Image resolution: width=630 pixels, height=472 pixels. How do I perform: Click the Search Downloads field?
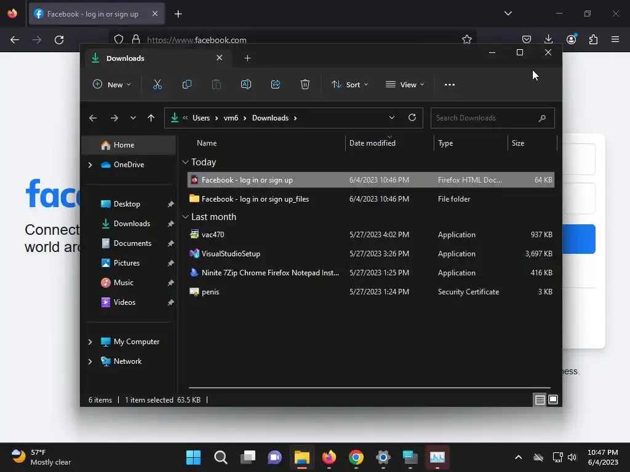click(x=493, y=118)
